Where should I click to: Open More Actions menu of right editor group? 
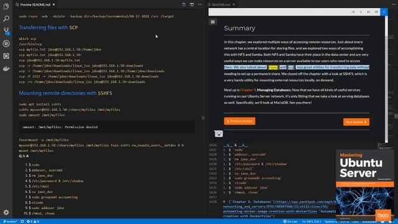393,4
